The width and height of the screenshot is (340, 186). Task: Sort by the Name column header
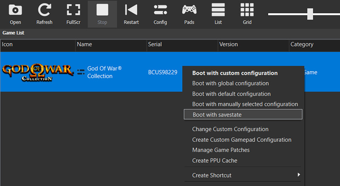(x=85, y=44)
